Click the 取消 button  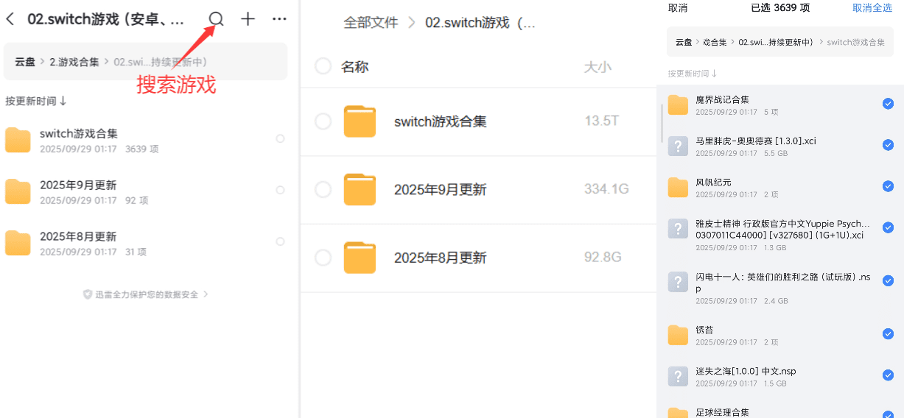click(678, 7)
